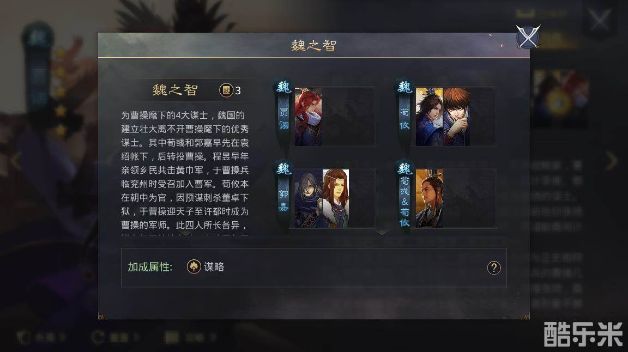Click the brown-haired portrait in 荀攸 group

[456, 117]
